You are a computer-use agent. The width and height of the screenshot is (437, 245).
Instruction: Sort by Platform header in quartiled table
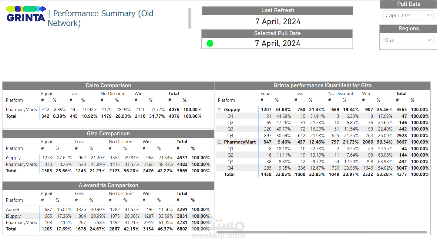tap(226, 100)
